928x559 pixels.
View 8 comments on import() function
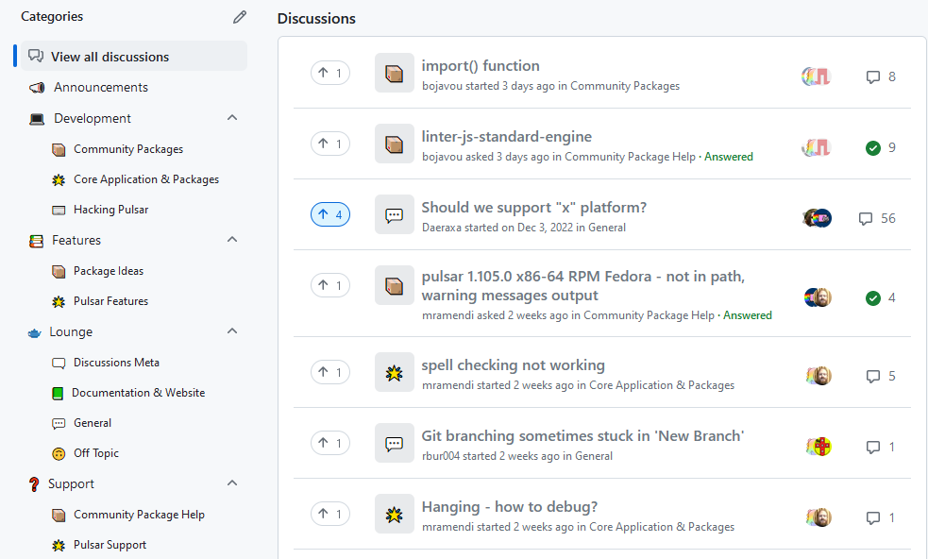point(881,77)
